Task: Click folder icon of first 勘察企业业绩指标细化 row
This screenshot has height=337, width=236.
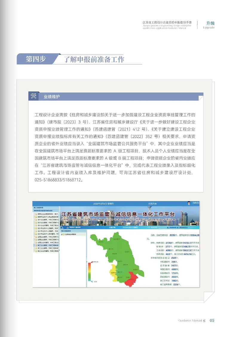Action: [x=36, y=214]
